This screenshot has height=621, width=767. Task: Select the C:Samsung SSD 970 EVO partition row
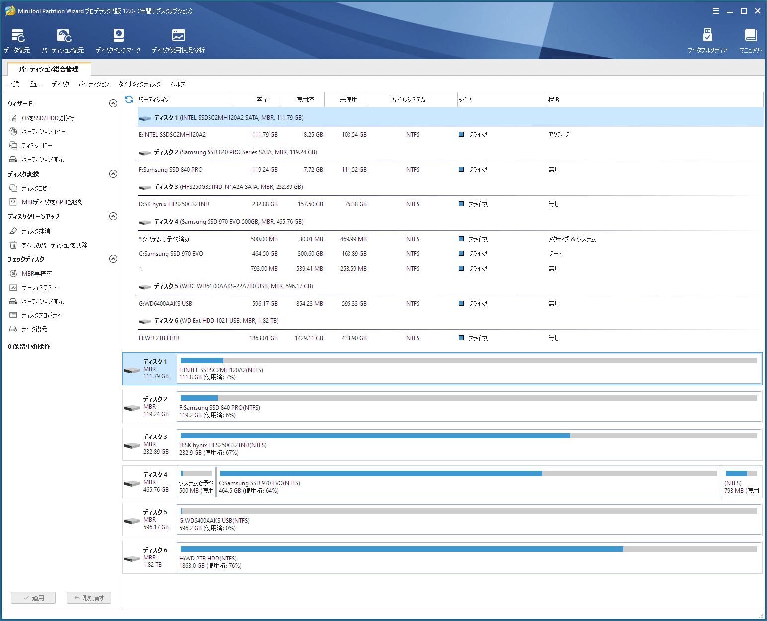click(450, 254)
